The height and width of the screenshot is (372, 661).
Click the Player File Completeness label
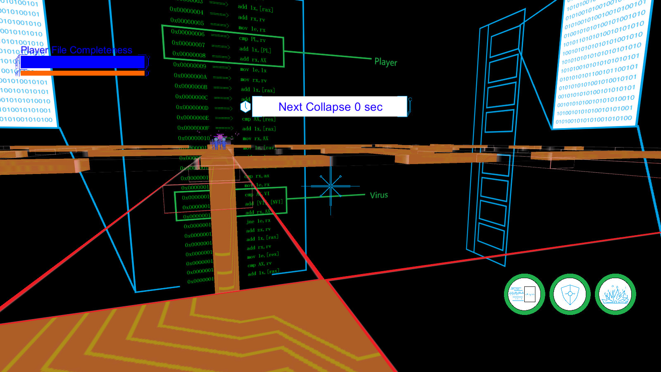[76, 50]
